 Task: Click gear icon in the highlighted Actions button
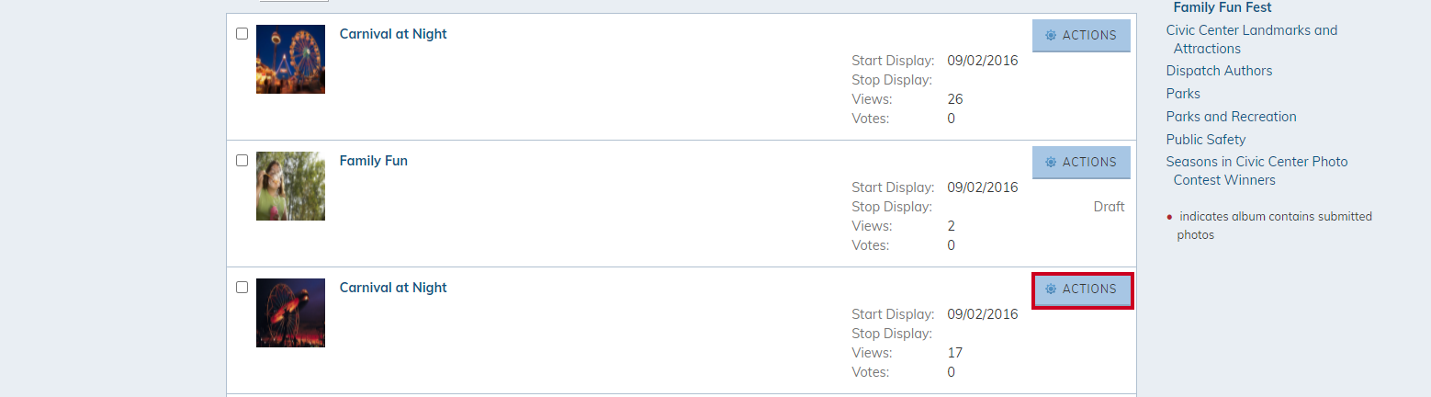pyautogui.click(x=1051, y=289)
